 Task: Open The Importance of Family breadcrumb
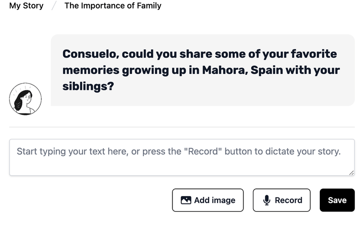(x=113, y=6)
